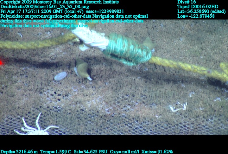228x154 pixels.
Task: Click the Fri Apr 17 timestamp line
Action: 62,11
